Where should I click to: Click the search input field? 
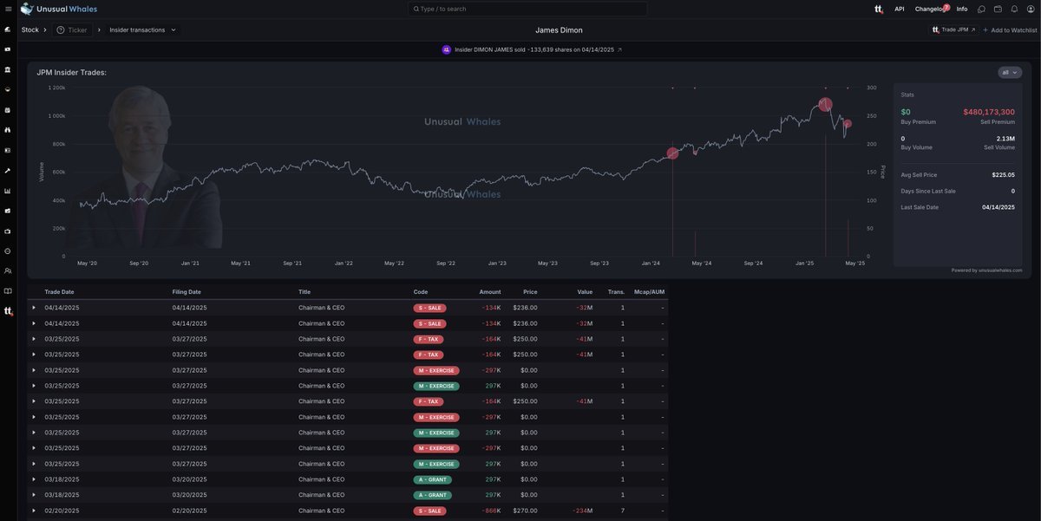click(527, 9)
